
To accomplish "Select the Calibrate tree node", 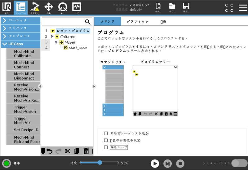I will point(68,37).
